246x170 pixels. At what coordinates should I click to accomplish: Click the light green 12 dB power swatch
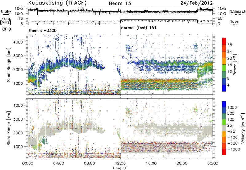tap(224, 68)
